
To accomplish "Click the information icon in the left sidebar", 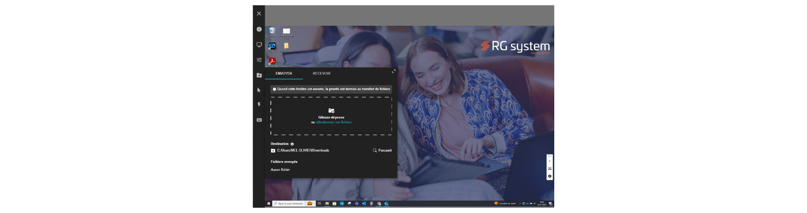I will click(259, 29).
